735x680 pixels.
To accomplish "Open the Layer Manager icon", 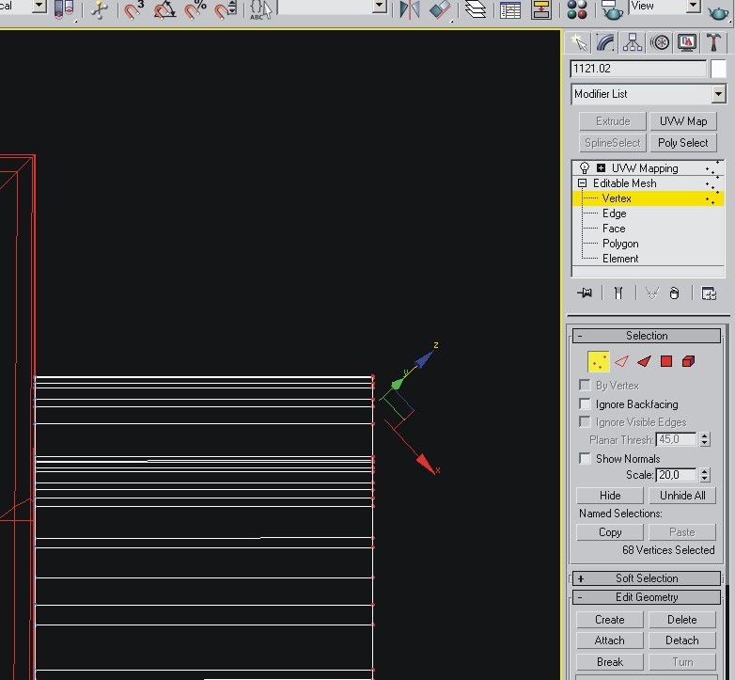I will point(476,9).
